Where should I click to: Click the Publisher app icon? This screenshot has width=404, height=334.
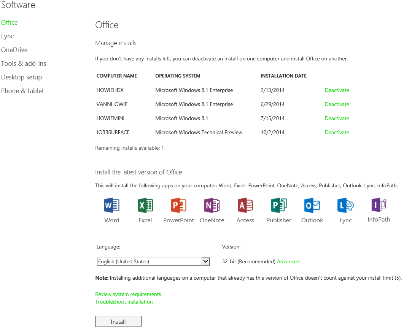coord(278,206)
